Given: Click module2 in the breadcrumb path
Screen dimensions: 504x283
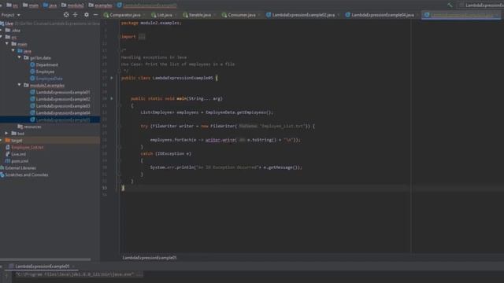Looking at the screenshot, I should click(x=76, y=6).
